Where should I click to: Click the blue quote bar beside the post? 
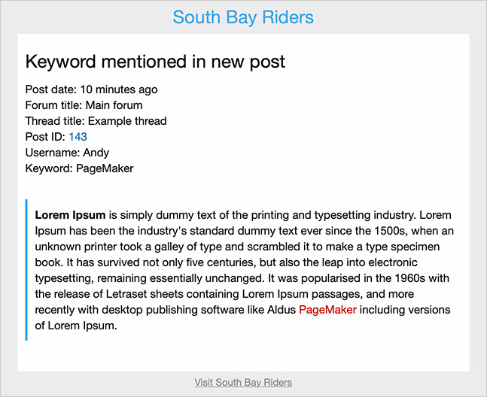coord(26,270)
